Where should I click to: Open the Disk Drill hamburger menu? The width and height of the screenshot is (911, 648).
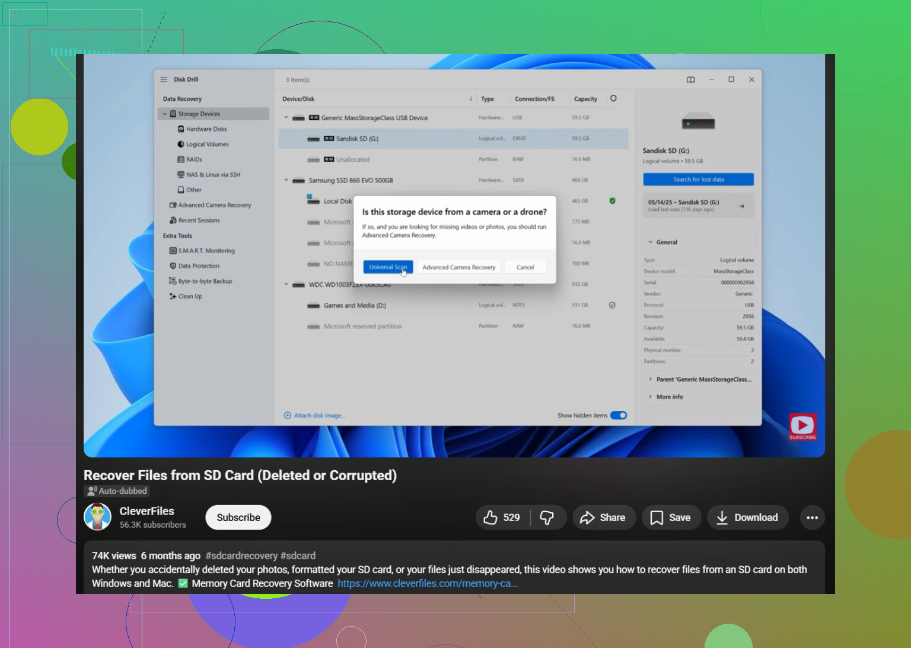tap(164, 79)
